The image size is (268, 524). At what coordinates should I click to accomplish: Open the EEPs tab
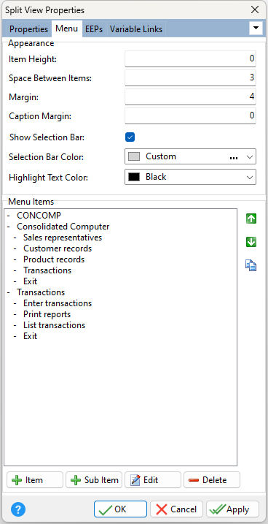click(94, 29)
